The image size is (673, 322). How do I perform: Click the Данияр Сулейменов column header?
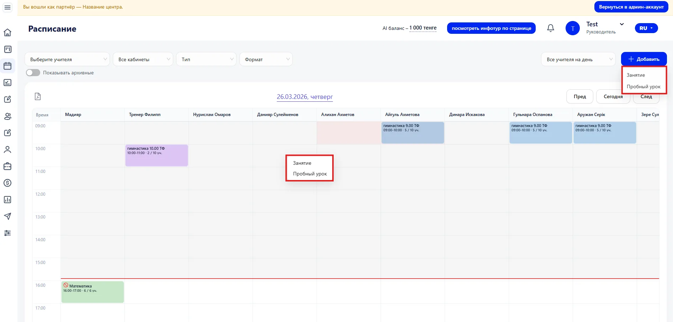tap(285, 115)
